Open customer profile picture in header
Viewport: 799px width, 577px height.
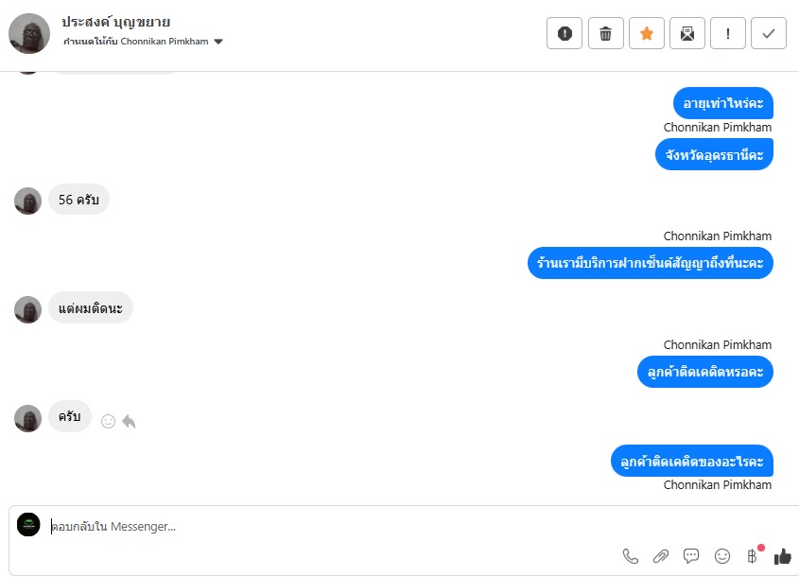[29, 34]
